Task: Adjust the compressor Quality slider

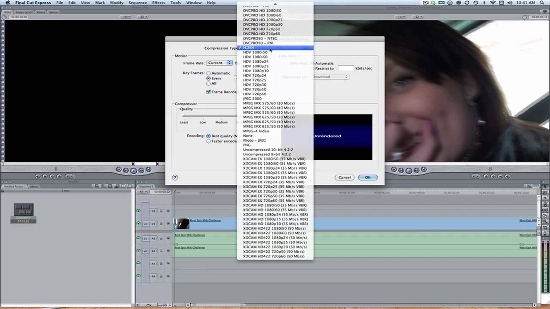Action: point(209,116)
